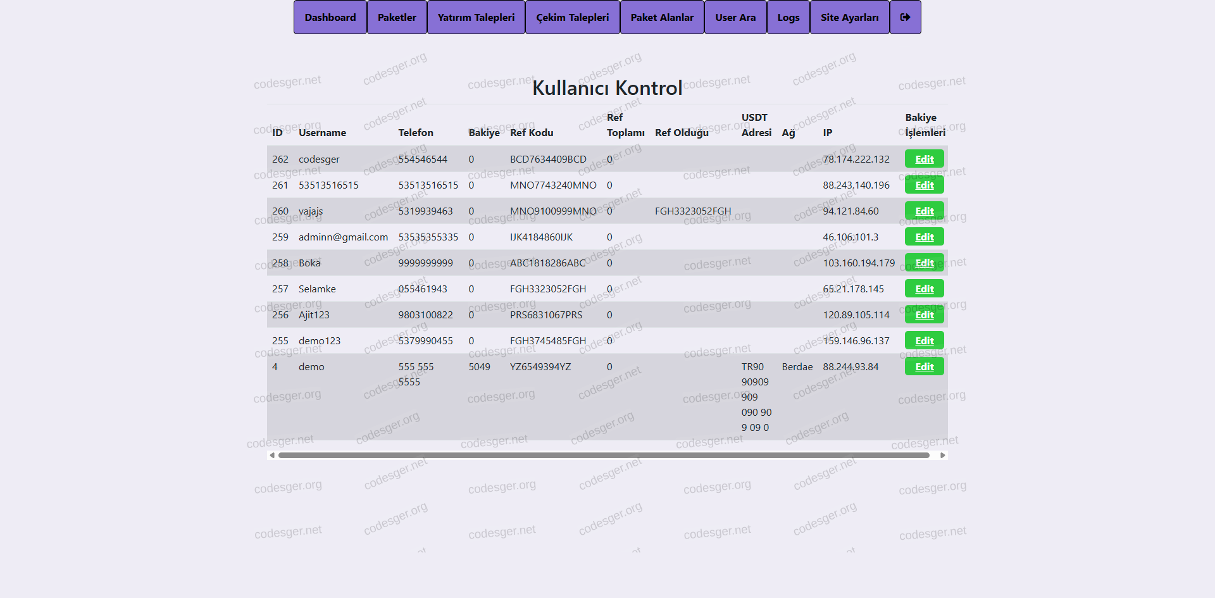
Task: Click Edit for adminn@gmail.com
Action: coord(924,237)
